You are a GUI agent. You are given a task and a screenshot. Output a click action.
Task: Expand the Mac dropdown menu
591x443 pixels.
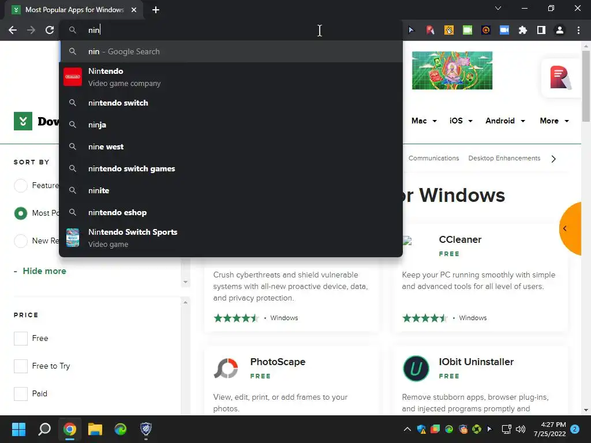(424, 121)
